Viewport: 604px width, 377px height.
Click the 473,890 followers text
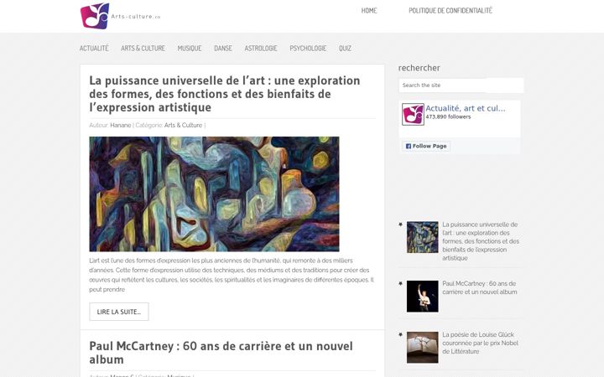pyautogui.click(x=448, y=117)
